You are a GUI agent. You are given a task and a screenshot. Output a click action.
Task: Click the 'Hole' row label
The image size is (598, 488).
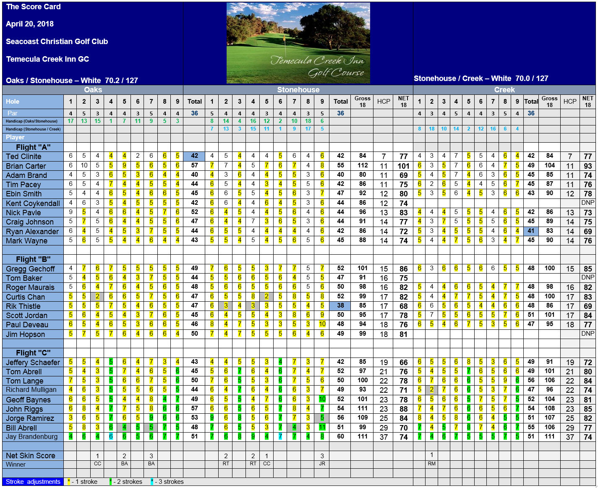point(13,102)
